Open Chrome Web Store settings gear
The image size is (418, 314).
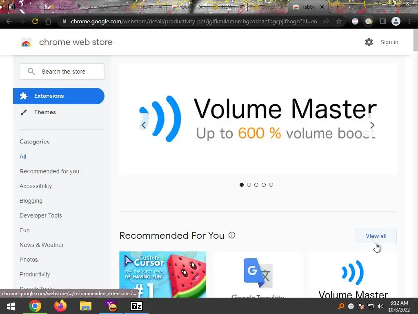click(x=369, y=42)
